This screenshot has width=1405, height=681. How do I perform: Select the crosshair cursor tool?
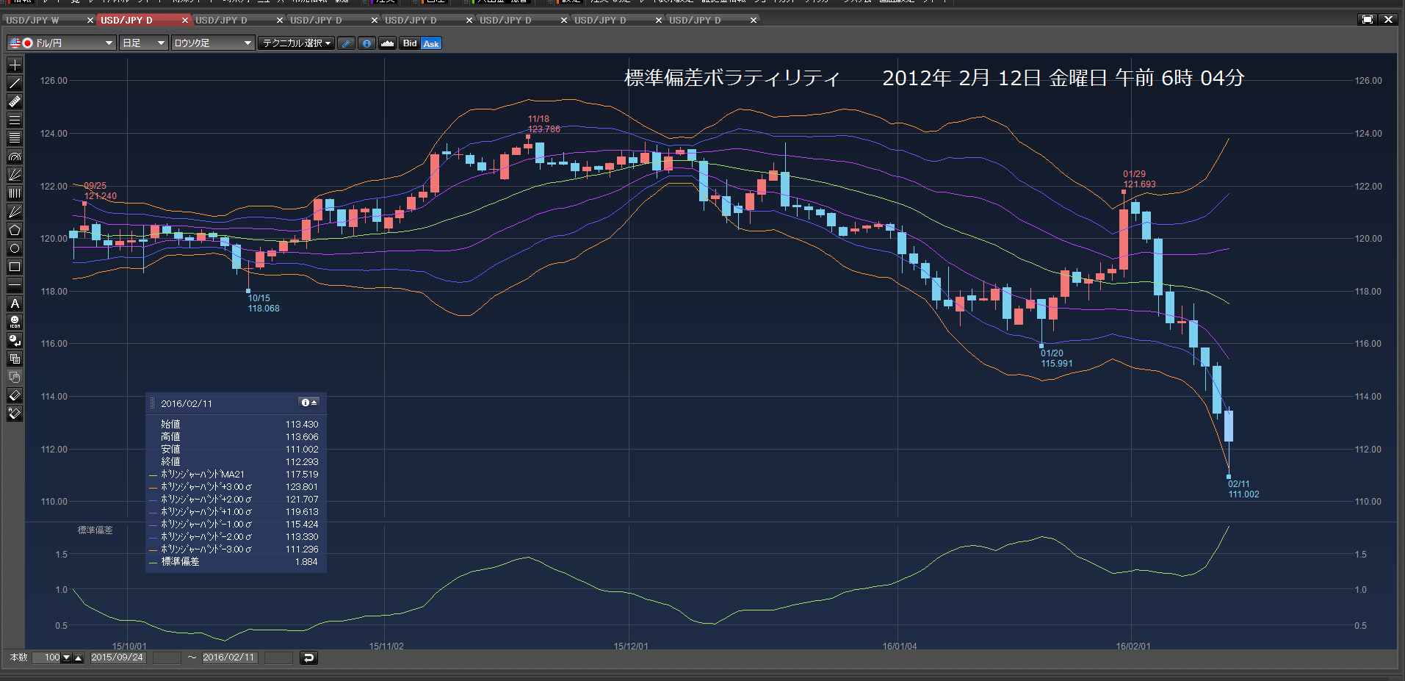click(15, 65)
